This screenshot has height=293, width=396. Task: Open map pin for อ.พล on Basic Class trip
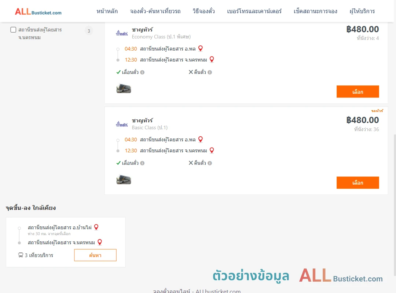click(x=201, y=139)
